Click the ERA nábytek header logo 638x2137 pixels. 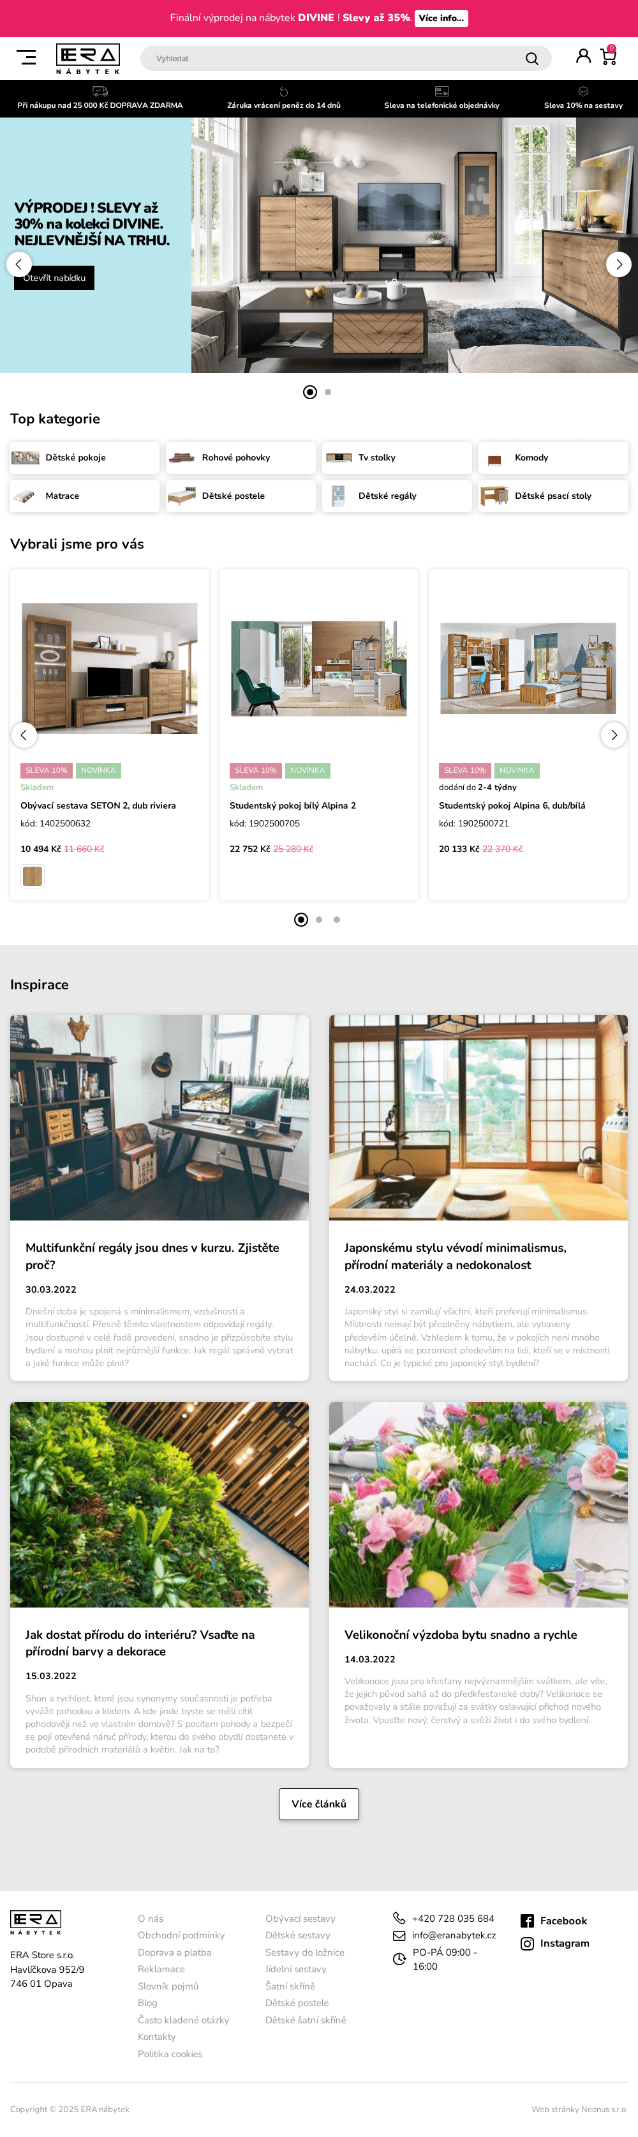click(x=88, y=58)
